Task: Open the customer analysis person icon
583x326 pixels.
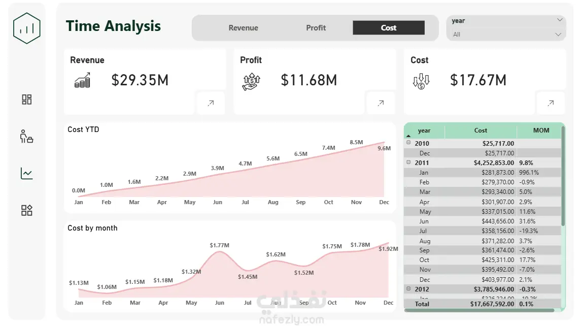Action: (27, 136)
